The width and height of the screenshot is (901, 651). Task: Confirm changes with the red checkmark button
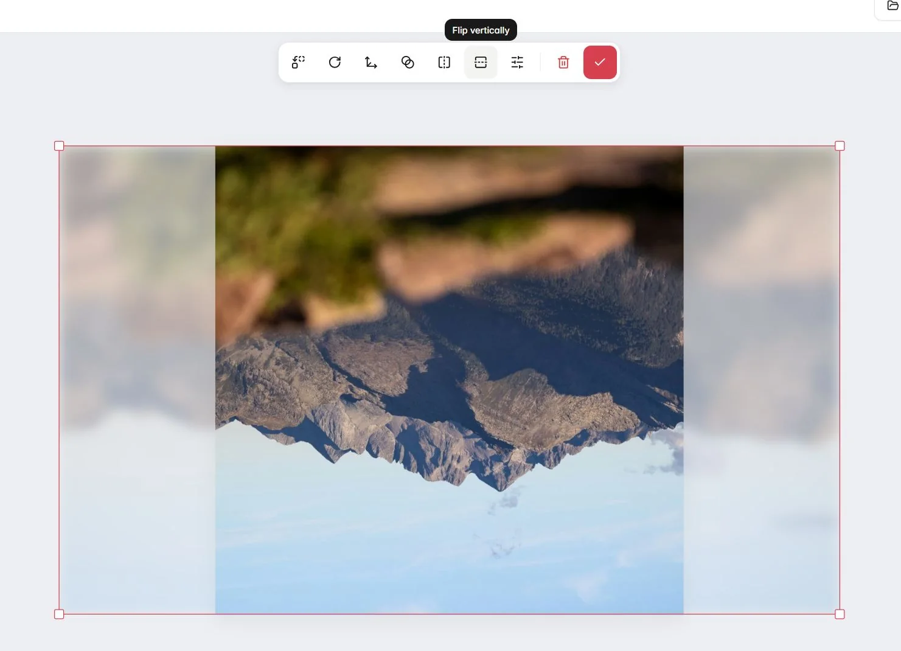point(600,62)
